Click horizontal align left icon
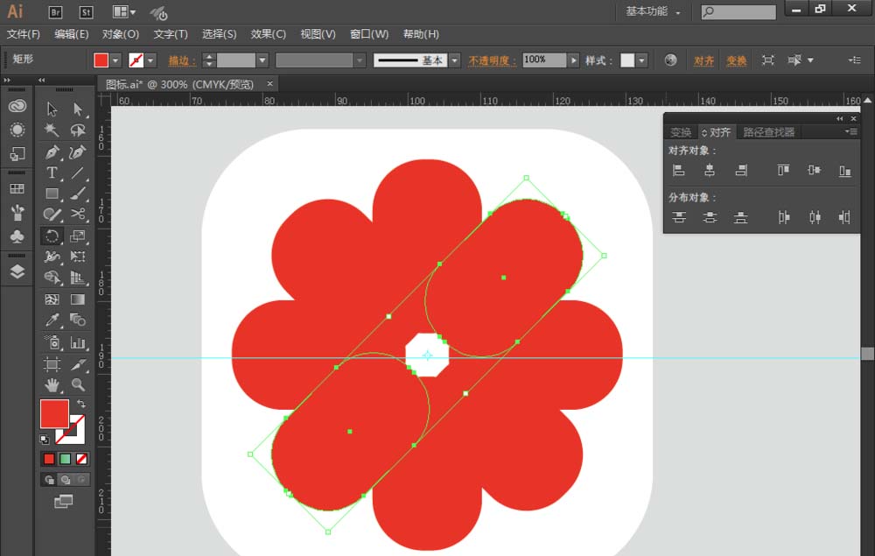Screen dimensions: 875x556 [679, 170]
